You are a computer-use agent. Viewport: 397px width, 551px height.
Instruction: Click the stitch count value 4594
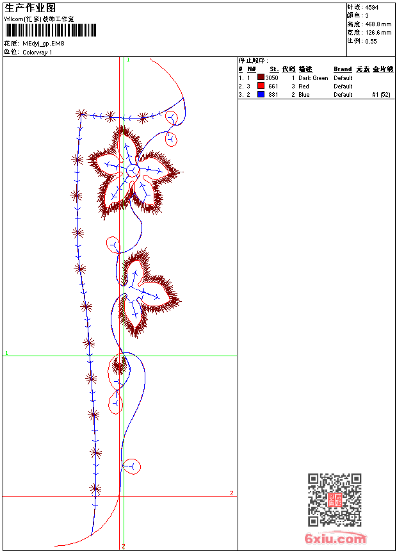pyautogui.click(x=371, y=8)
